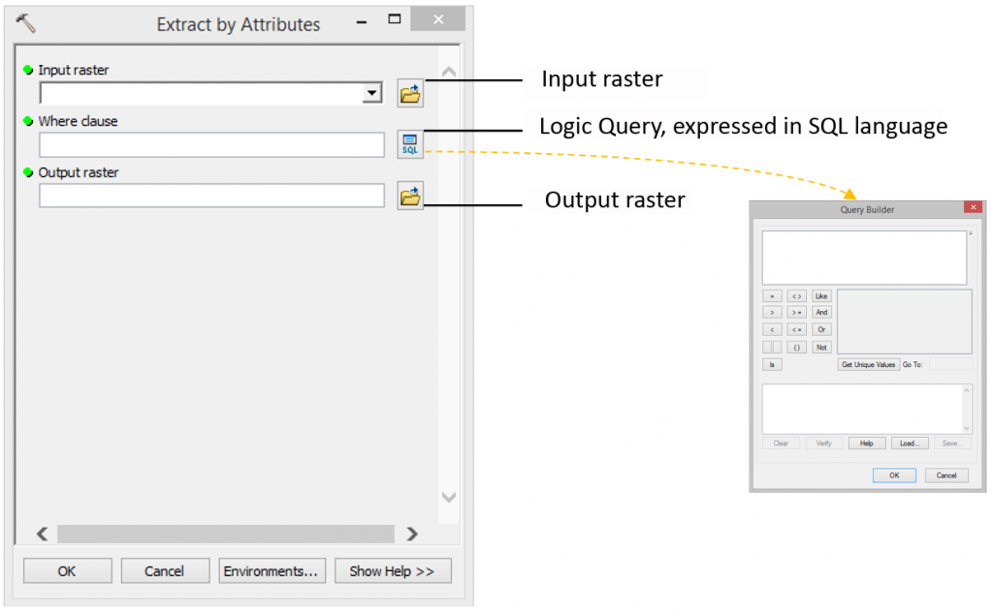
Task: Click Get Unique Values
Action: coord(868,364)
